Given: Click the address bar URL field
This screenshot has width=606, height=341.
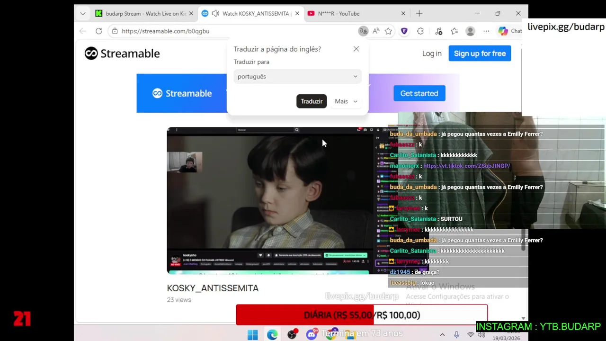Looking at the screenshot, I should (x=237, y=31).
